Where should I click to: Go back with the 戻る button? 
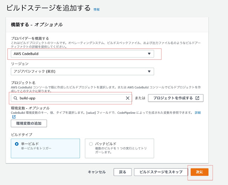point(122,172)
